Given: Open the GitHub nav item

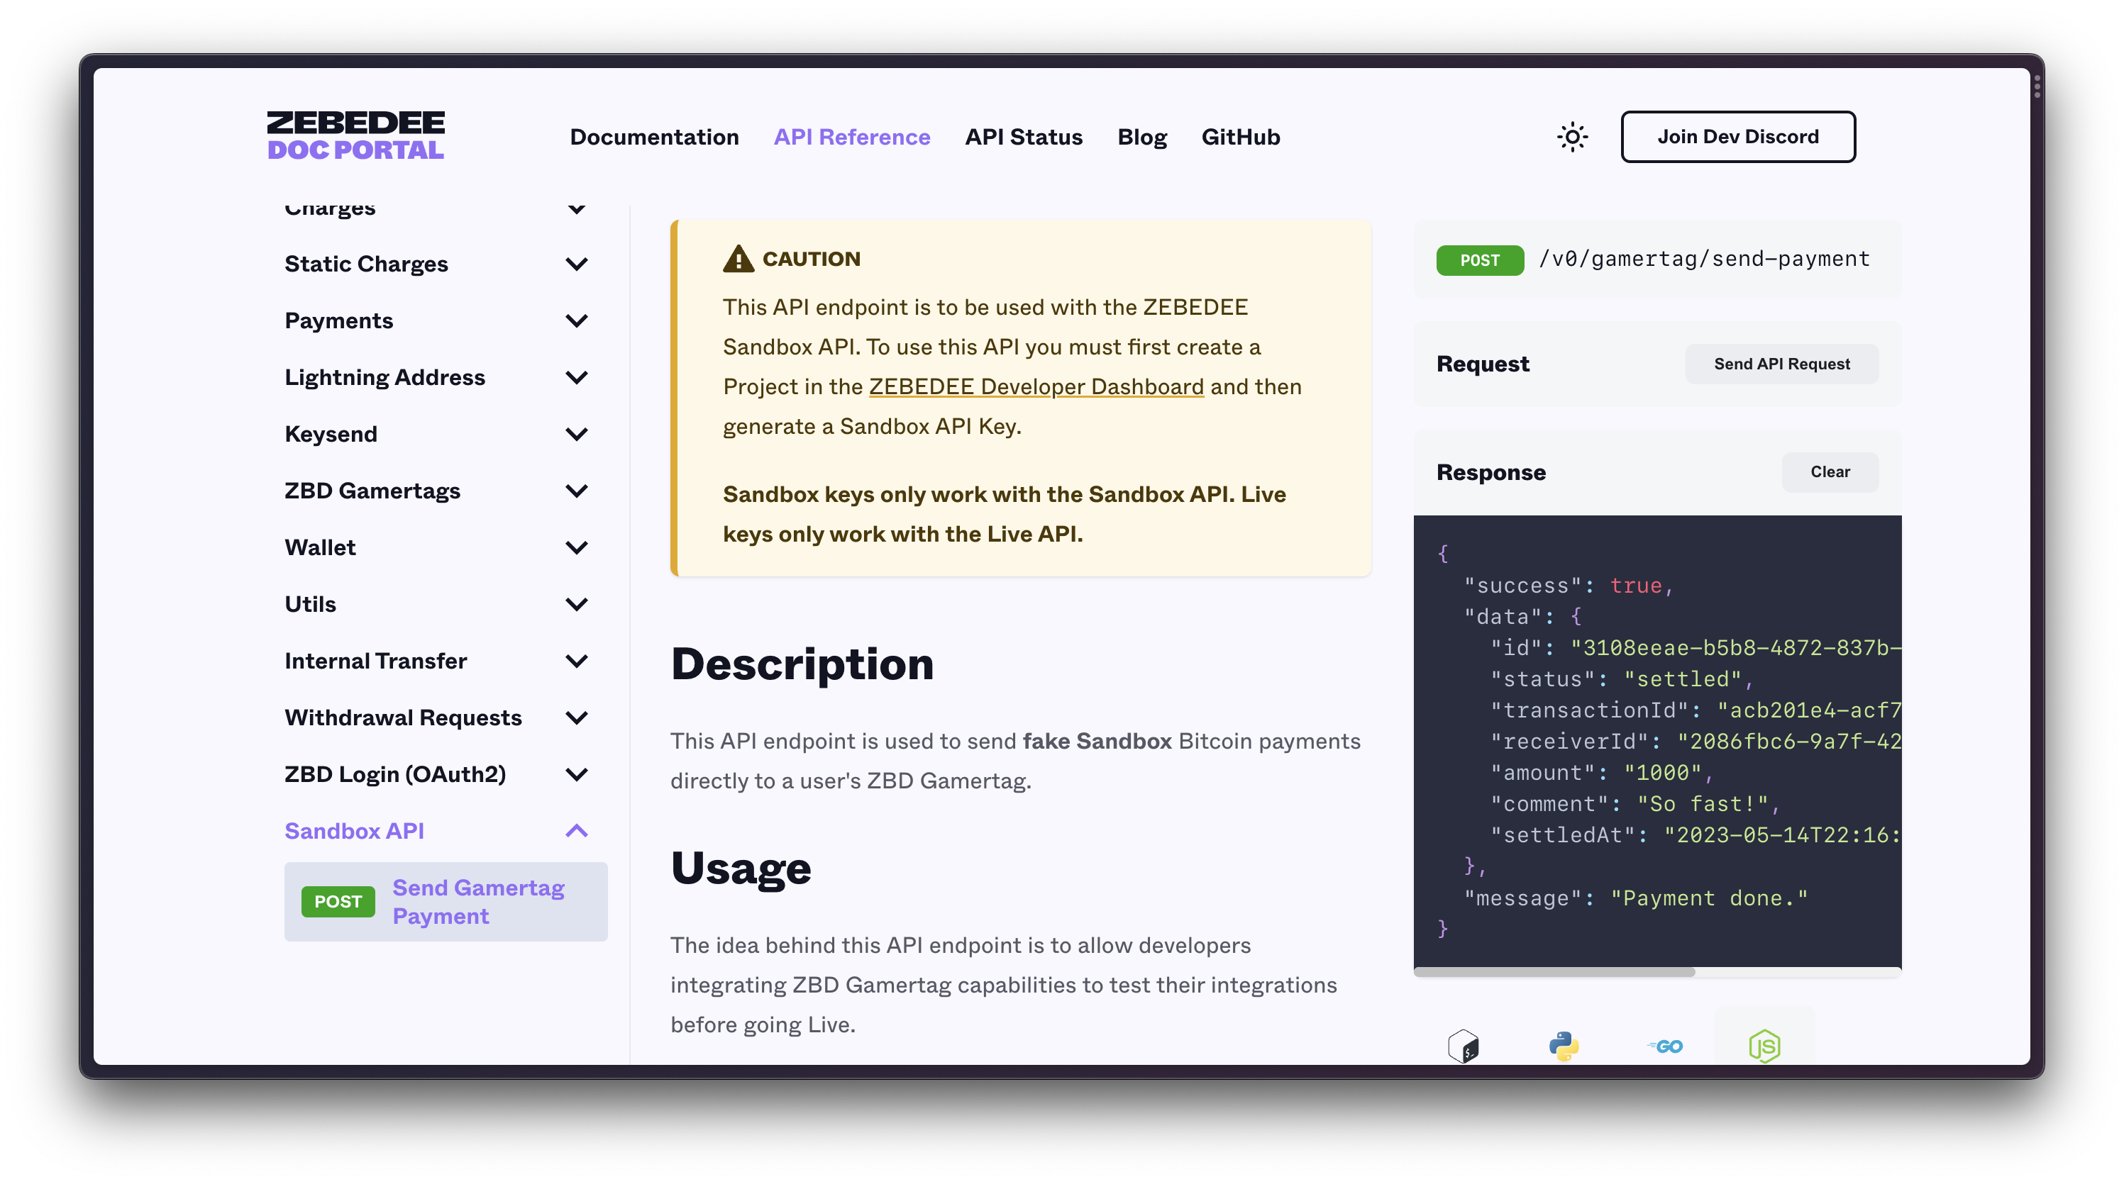Looking at the screenshot, I should (x=1240, y=137).
